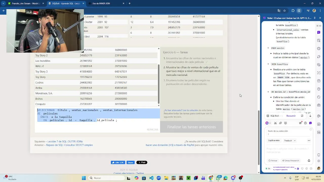Image resolution: width=324 pixels, height=182 pixels.
Task: Click Finalizar las tareas anteriores button
Action: [x=191, y=127]
